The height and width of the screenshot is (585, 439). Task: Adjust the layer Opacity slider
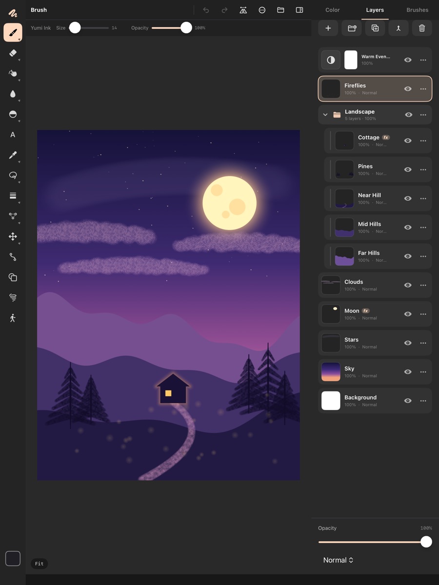coord(375,542)
